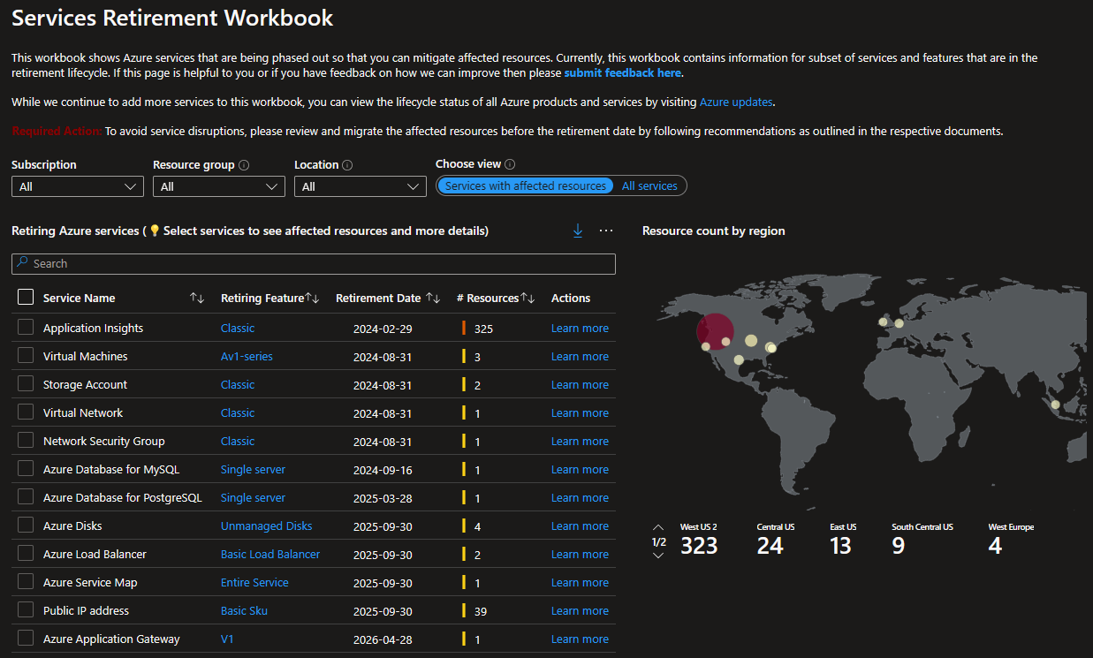1093x658 pixels.
Task: Click the magnifier icon in the search box
Action: 23,263
